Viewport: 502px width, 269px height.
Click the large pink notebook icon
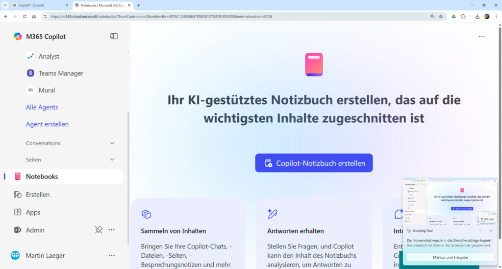click(314, 65)
